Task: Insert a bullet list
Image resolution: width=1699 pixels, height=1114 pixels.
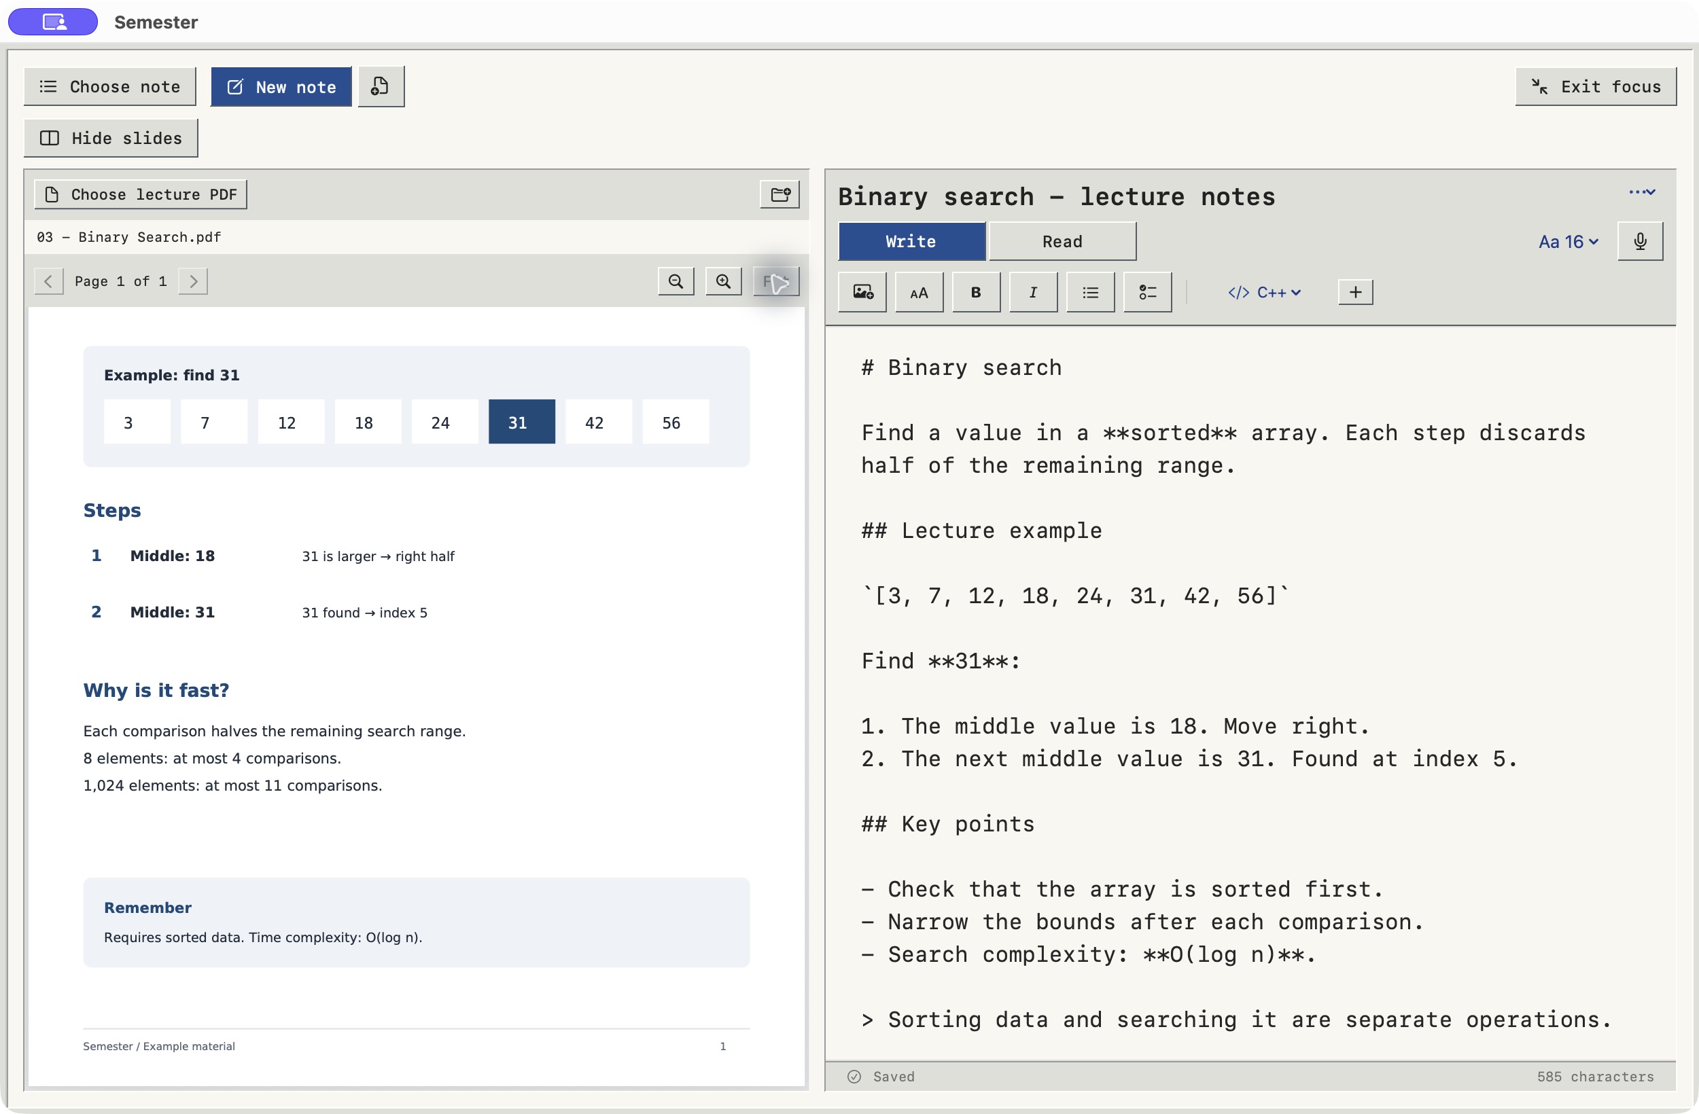Action: (1090, 293)
